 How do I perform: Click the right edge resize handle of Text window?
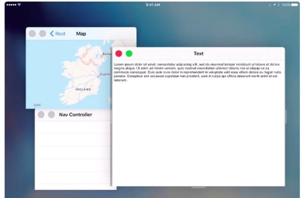[x=286, y=116]
